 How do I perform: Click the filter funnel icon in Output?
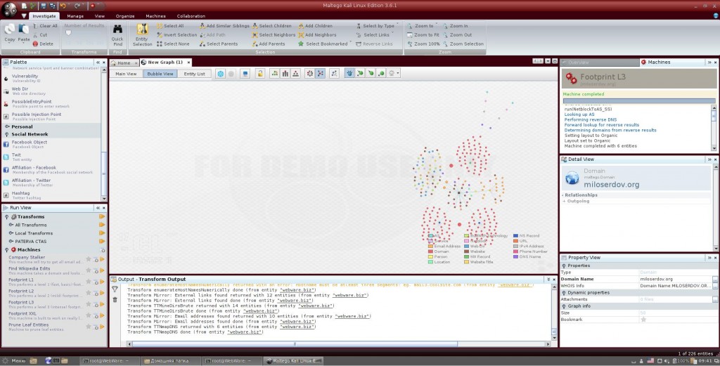coord(115,289)
